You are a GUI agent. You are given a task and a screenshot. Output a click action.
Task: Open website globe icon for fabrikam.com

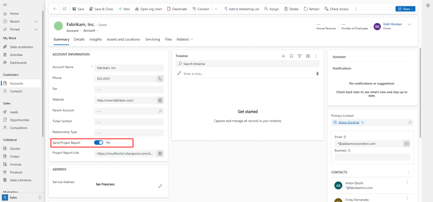point(160,100)
